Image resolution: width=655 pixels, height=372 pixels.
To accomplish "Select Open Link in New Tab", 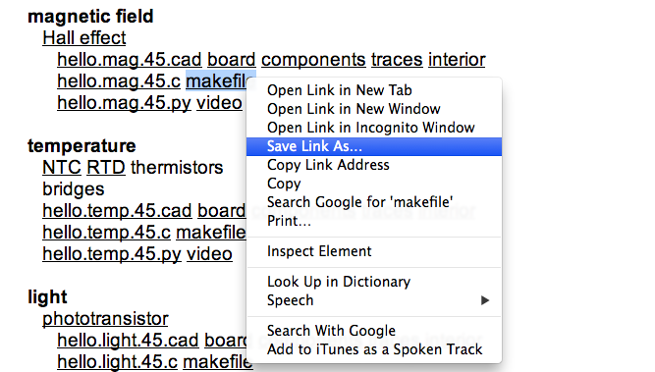I will click(x=374, y=90).
